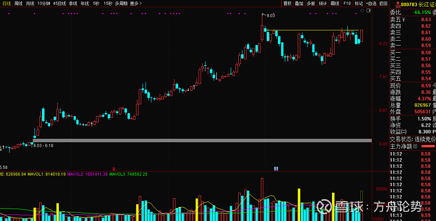436x221 pixels.
Task: Switch to 周线 weekly chart
Action: tap(19, 3)
